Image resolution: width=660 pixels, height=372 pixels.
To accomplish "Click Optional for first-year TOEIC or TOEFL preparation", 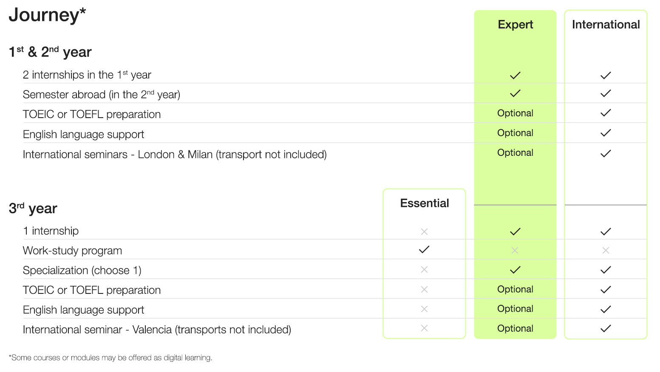I will point(515,113).
